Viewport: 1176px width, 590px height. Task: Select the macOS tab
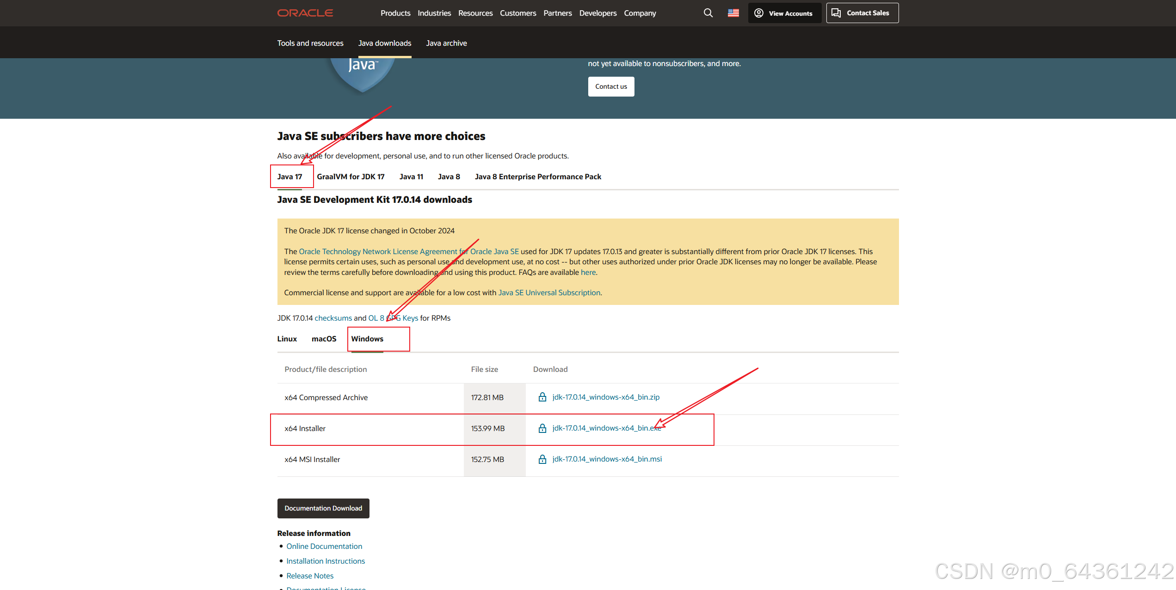324,339
